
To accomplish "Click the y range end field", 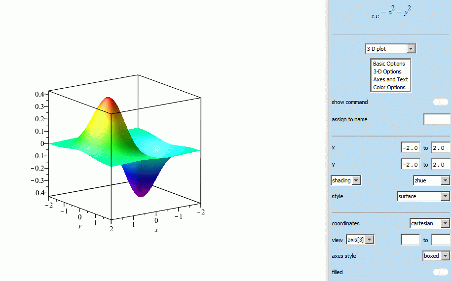I will (x=441, y=165).
